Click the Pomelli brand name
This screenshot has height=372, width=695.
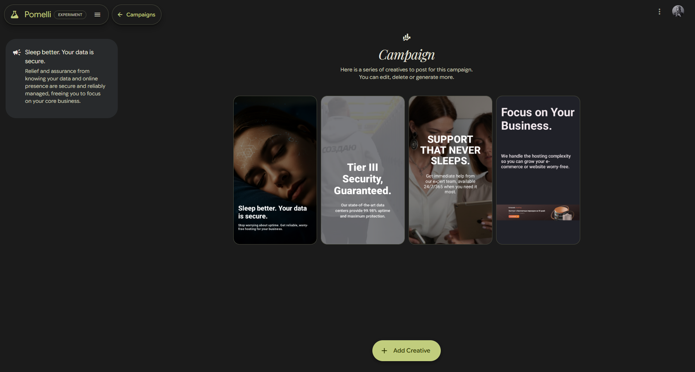click(38, 15)
